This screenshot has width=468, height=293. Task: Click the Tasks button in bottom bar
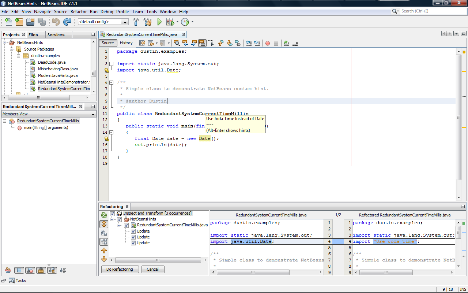pos(17,281)
